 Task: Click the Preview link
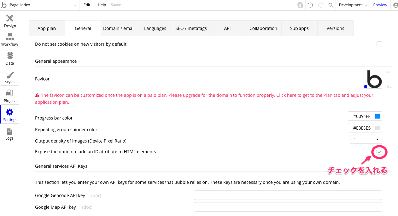tap(380, 5)
